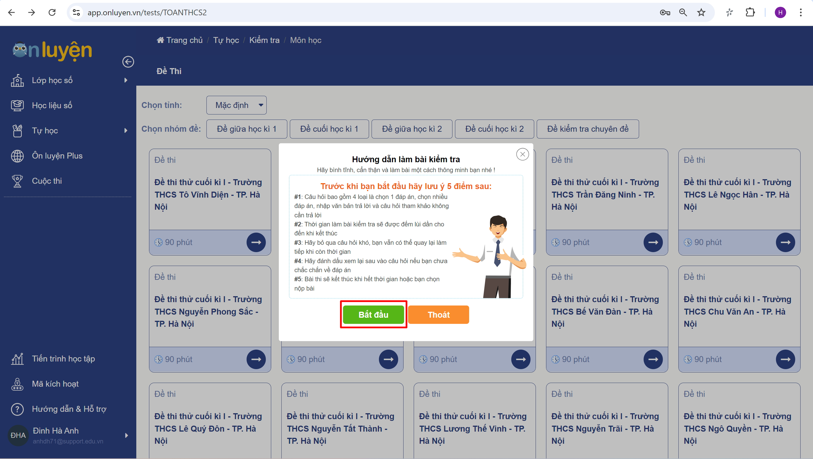Go to Trang chủ breadcrumb
This screenshot has height=459, width=813.
click(180, 40)
